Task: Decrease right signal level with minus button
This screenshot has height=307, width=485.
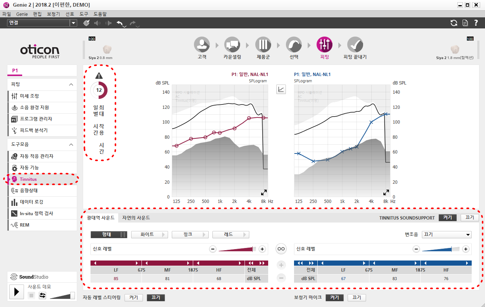Action: pyautogui.click(x=416, y=249)
